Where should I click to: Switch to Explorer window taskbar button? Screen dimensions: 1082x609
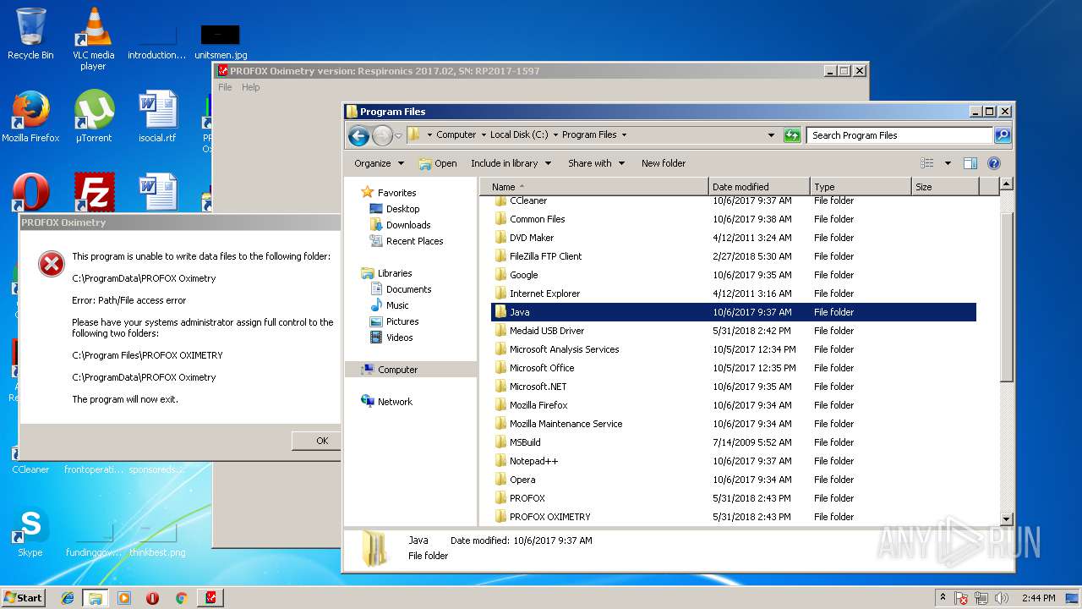pyautogui.click(x=95, y=598)
